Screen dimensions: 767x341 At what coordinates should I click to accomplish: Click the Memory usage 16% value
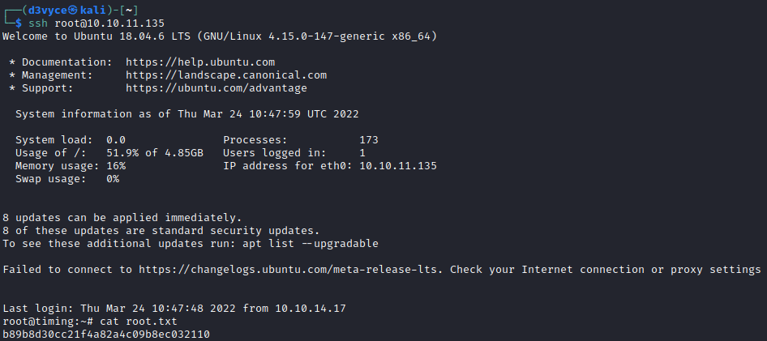pos(116,166)
